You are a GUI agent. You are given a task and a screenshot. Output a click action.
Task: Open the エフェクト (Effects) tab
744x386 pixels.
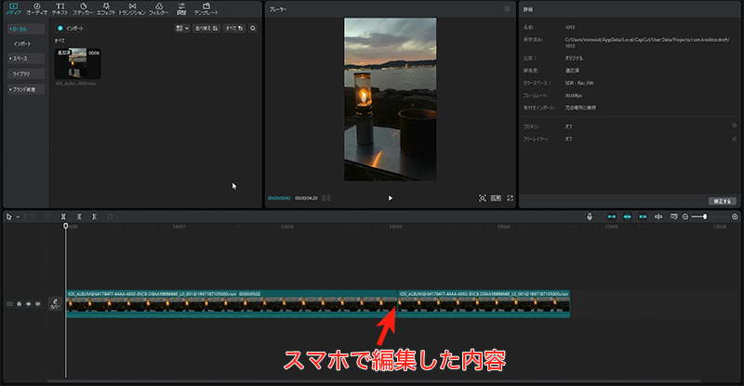coord(106,8)
